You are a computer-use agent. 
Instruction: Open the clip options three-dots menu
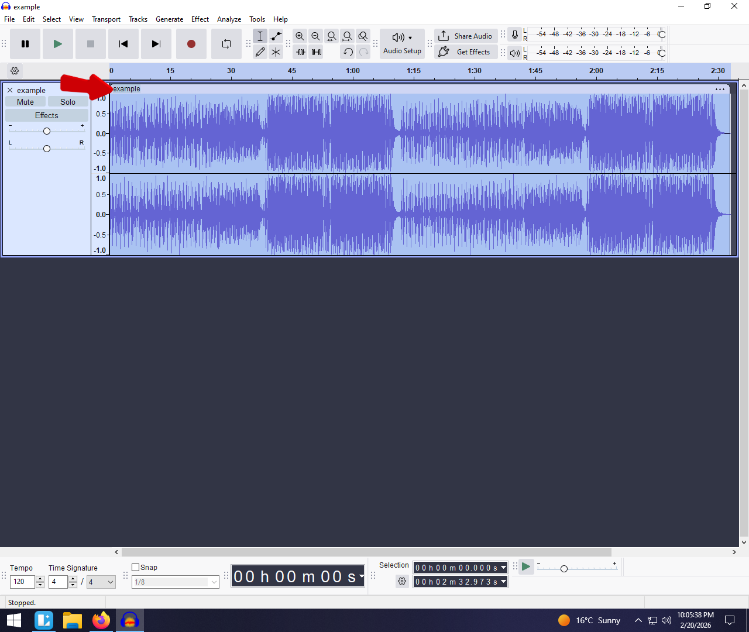pos(720,90)
